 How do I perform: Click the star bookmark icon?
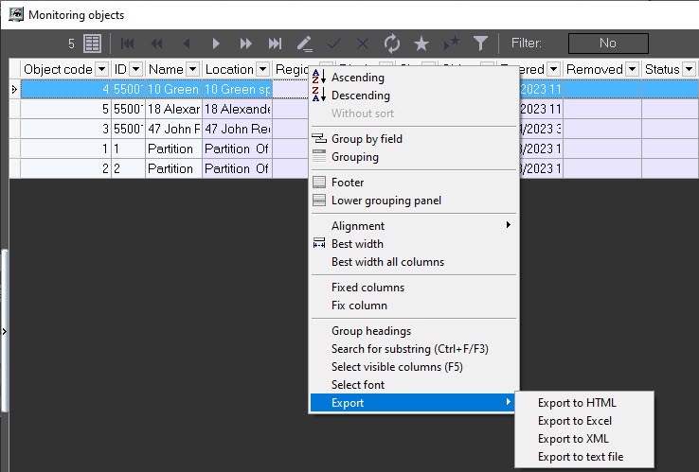coord(421,44)
